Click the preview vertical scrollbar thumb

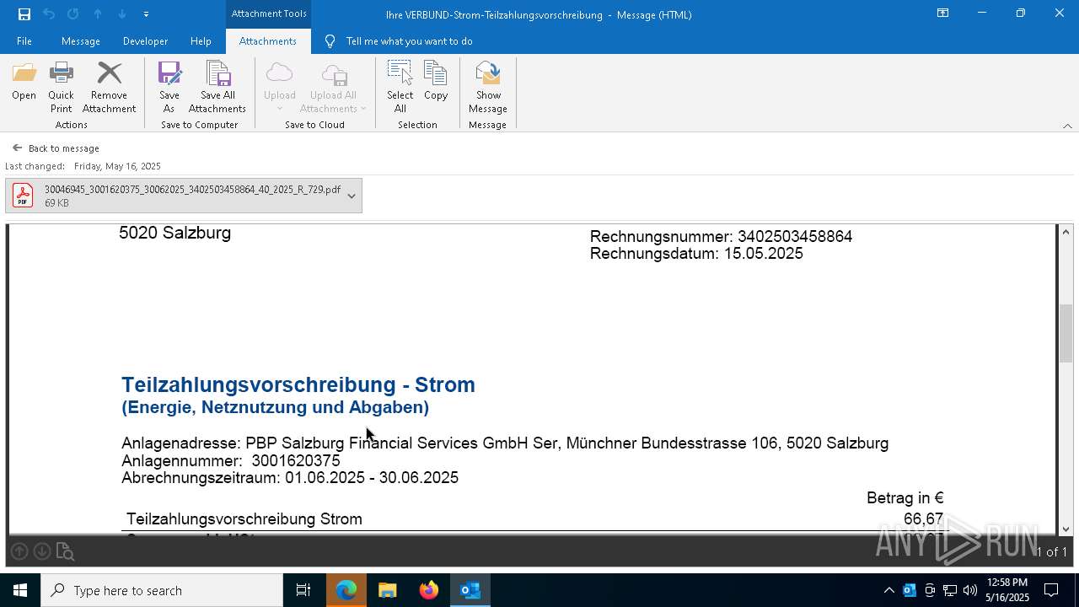point(1066,333)
